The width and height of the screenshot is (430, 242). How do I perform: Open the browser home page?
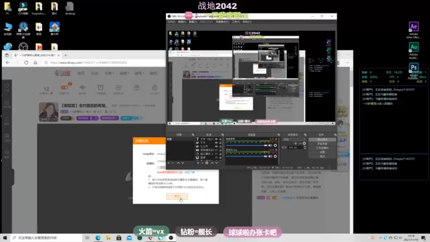(35, 62)
